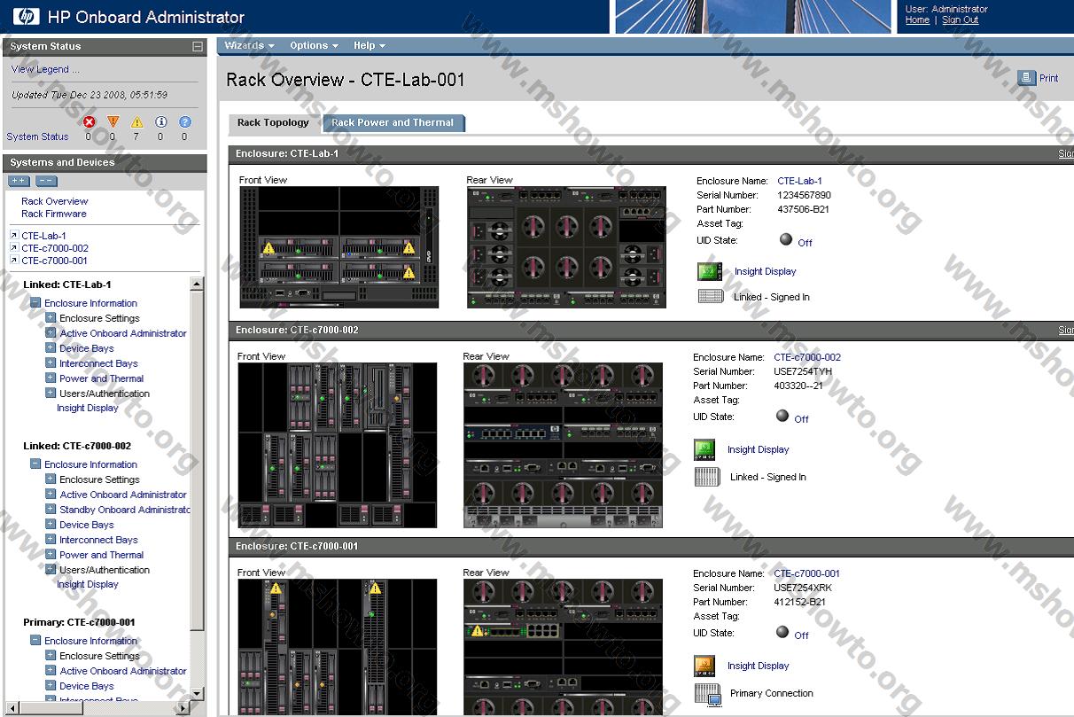The width and height of the screenshot is (1074, 717).
Task: Click the yellow minor warning status icon
Action: [136, 122]
